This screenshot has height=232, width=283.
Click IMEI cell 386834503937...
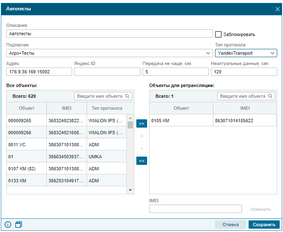click(x=67, y=157)
